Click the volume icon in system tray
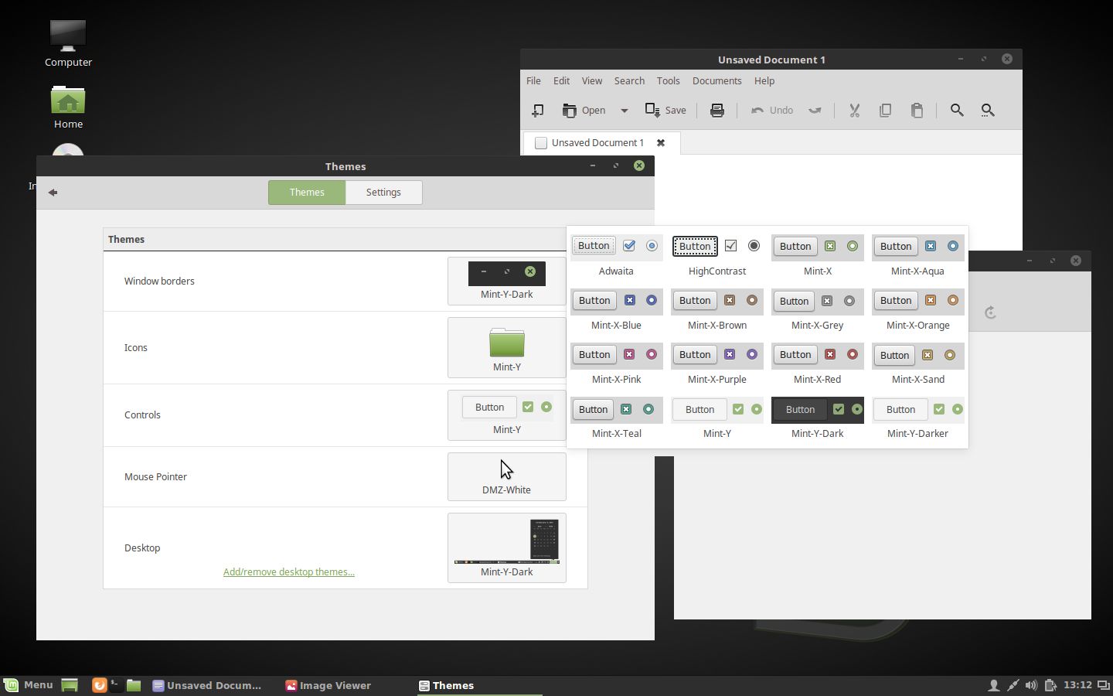This screenshot has width=1113, height=696. 1031,685
